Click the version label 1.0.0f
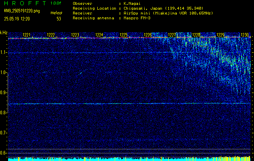Image resolution: width=254 pixels, height=161 pixels. click(56, 3)
